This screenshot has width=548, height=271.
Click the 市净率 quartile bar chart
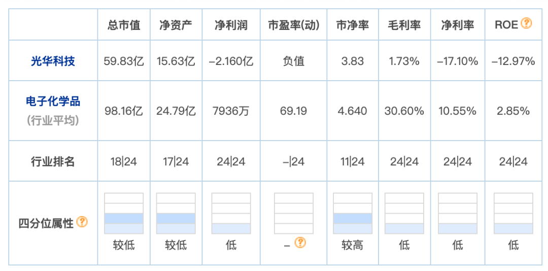(353, 213)
